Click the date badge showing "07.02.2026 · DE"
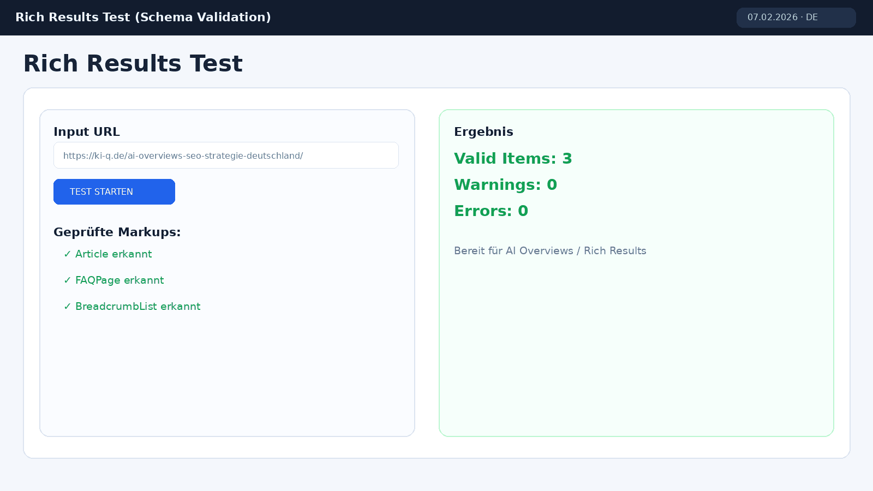 coord(796,17)
